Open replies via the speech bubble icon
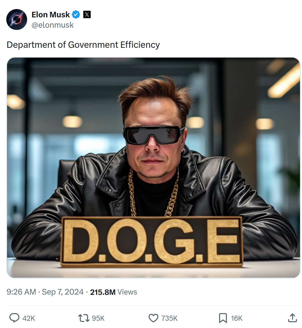The image size is (302, 328). pyautogui.click(x=14, y=318)
